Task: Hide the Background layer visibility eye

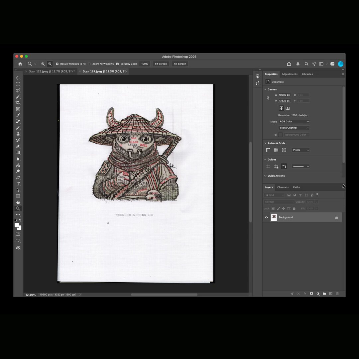Action: click(x=266, y=217)
